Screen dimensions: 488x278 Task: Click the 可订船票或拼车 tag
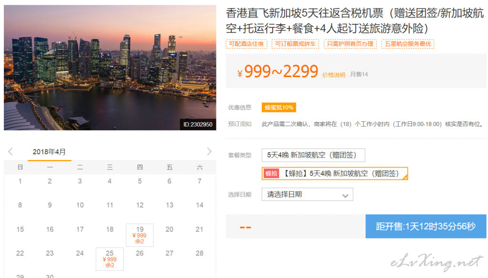coord(295,44)
